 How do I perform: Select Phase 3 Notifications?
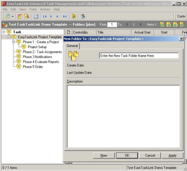tap(37, 57)
